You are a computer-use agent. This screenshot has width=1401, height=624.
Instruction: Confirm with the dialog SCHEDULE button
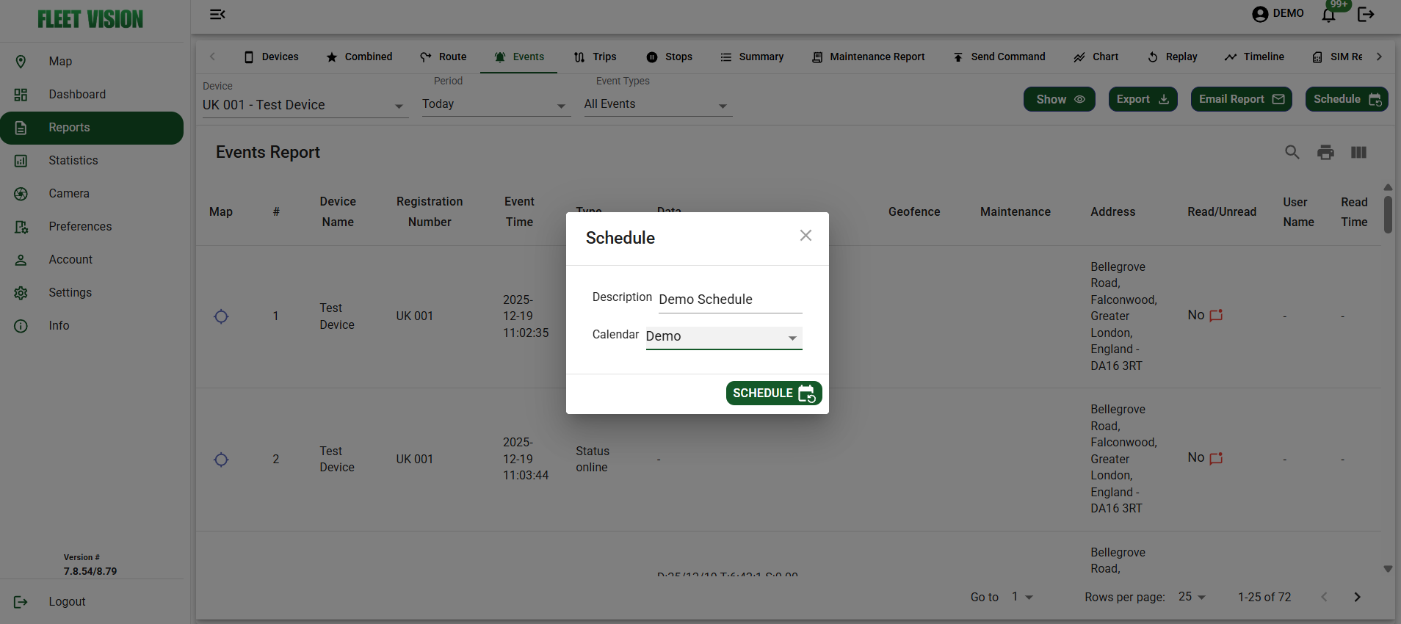774,393
